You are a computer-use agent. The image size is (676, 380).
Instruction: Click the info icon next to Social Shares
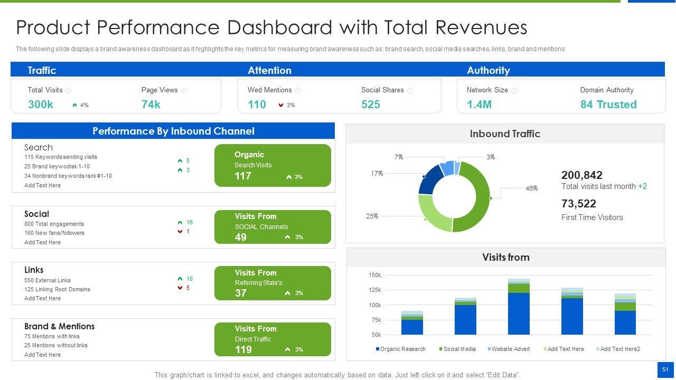pos(410,90)
